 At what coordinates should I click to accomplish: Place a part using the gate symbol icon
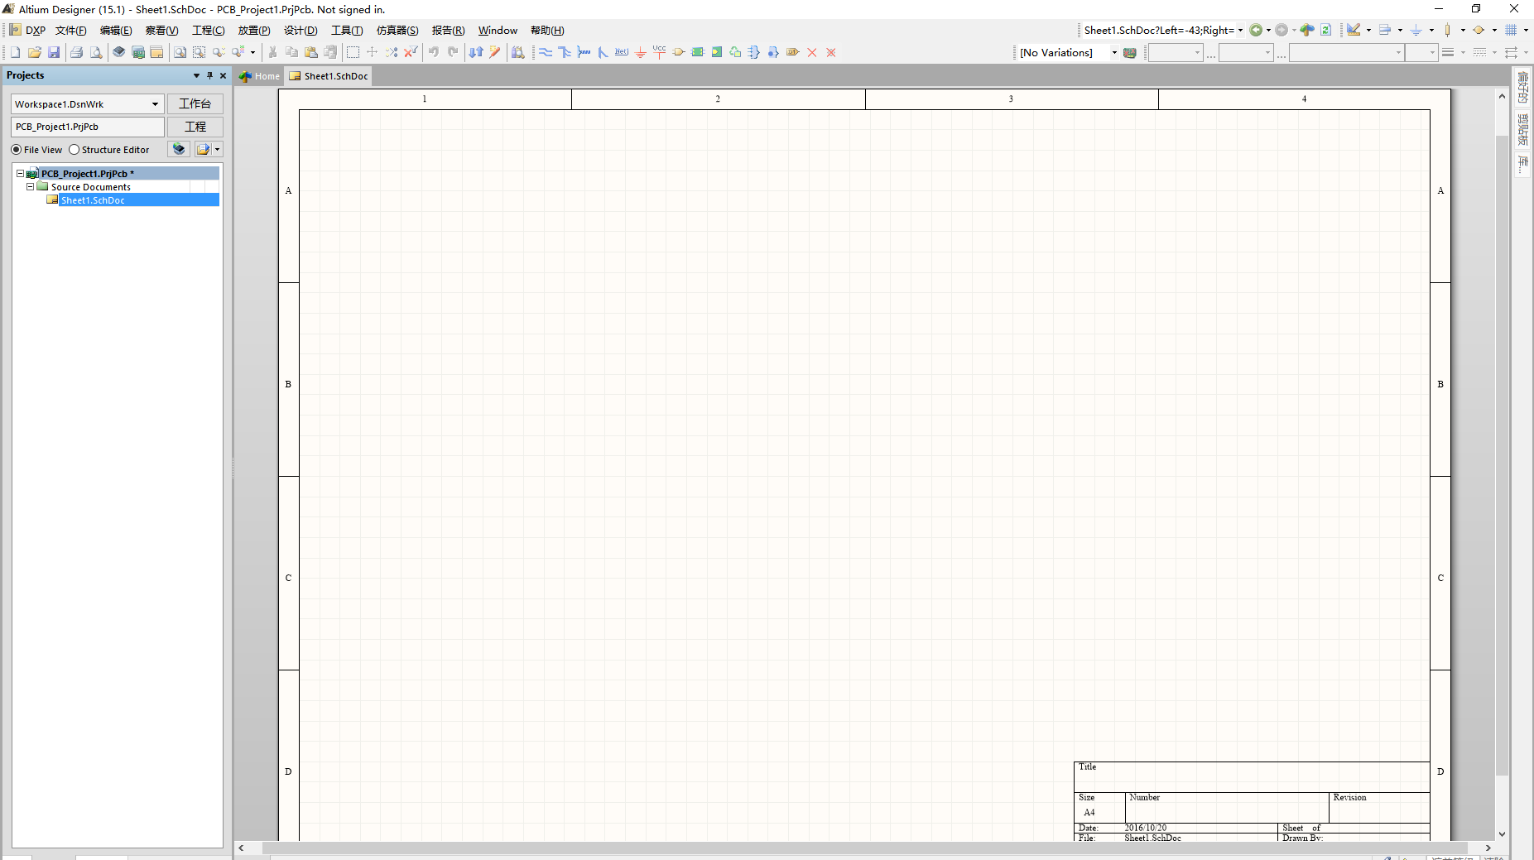click(x=679, y=52)
